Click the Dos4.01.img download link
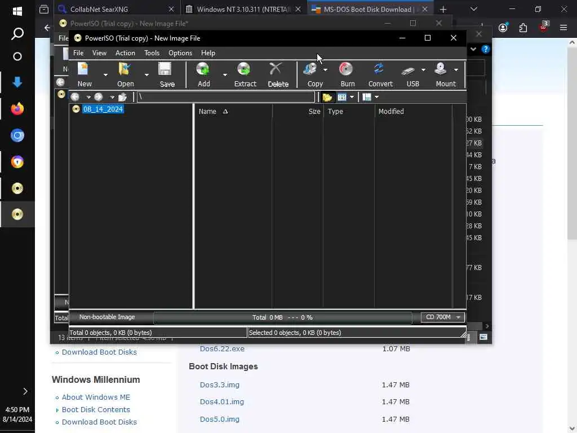577x433 pixels. coord(221,401)
